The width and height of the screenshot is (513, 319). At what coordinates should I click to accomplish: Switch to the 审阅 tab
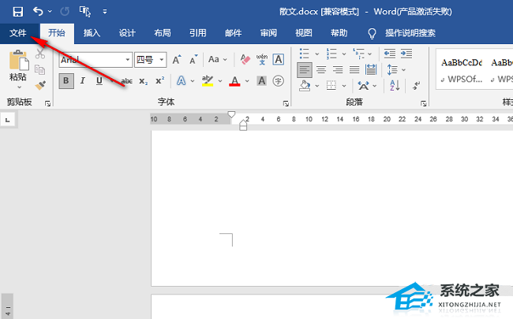click(x=268, y=33)
